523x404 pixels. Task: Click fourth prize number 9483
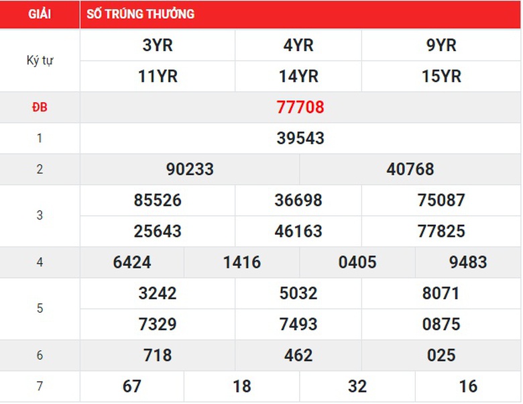pyautogui.click(x=468, y=262)
